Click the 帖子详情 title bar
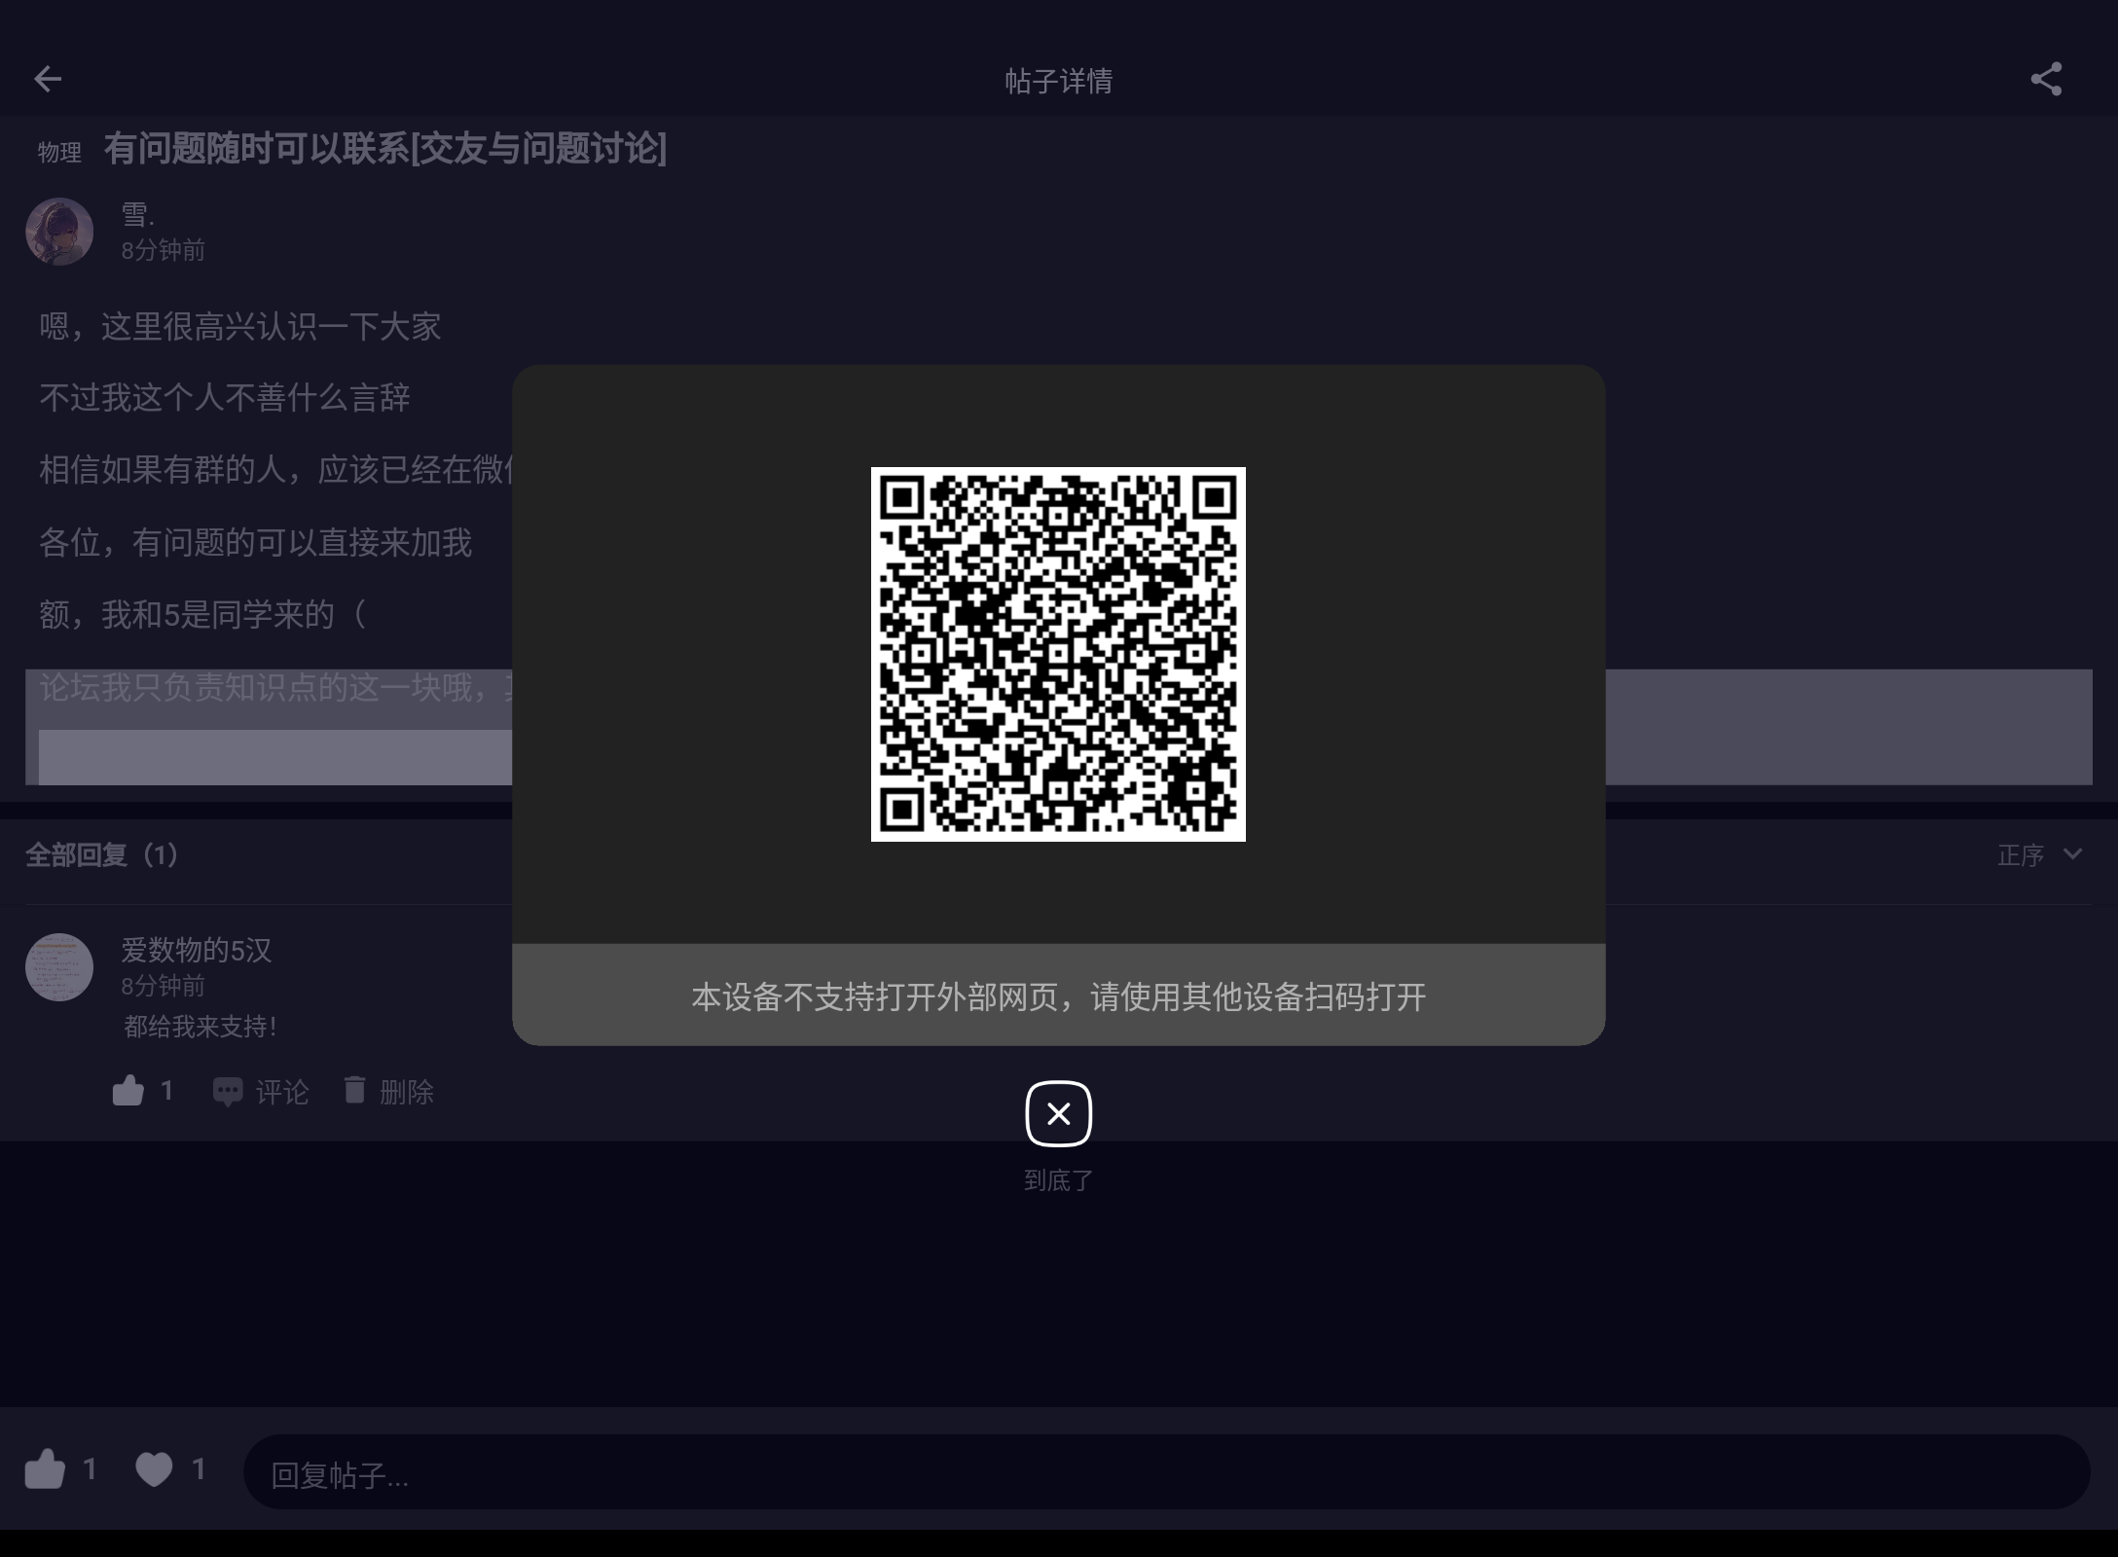 [x=1058, y=81]
